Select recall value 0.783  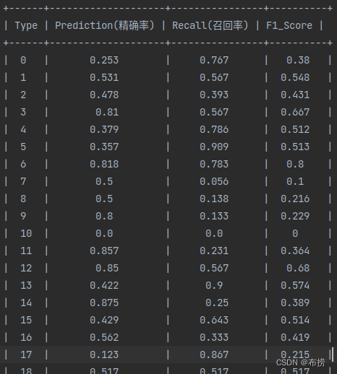[x=214, y=164]
